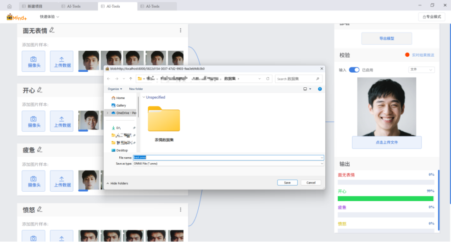Screen dimensions: 451x242
Task: Create a New folder
Action: (x=136, y=89)
